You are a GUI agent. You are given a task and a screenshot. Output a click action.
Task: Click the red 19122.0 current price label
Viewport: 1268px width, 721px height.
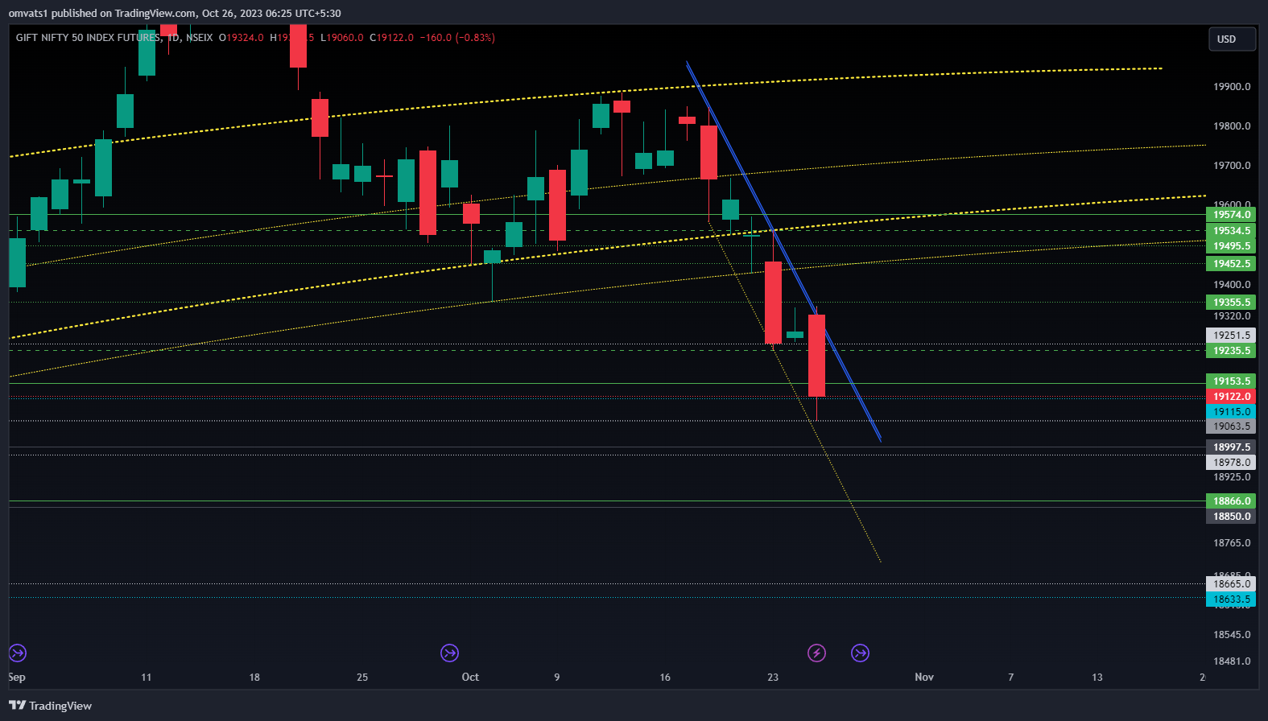[1231, 397]
